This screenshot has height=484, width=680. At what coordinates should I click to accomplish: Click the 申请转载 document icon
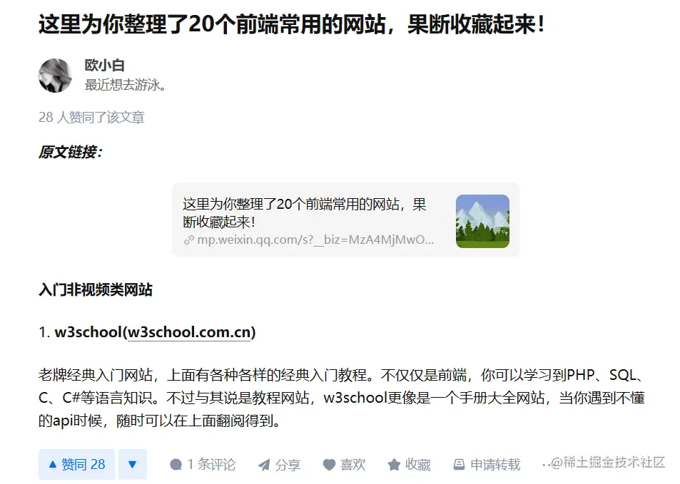pyautogui.click(x=459, y=465)
